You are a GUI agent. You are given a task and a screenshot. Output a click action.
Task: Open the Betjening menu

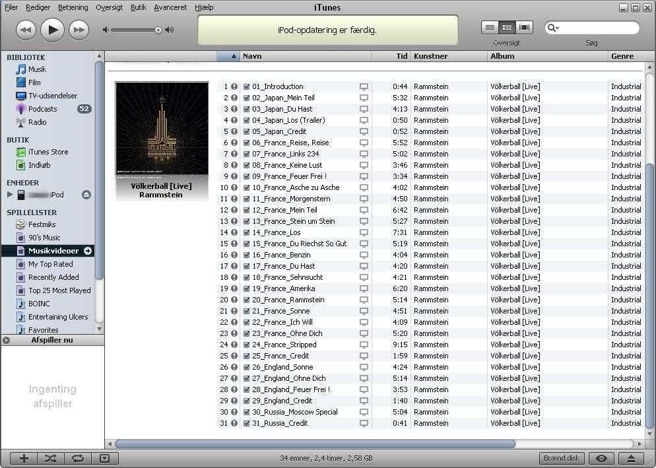pos(73,7)
